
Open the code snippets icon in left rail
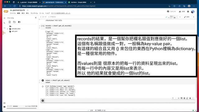coord(4,28)
